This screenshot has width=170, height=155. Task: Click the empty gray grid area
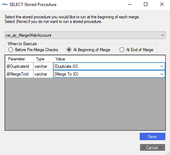point(85,104)
